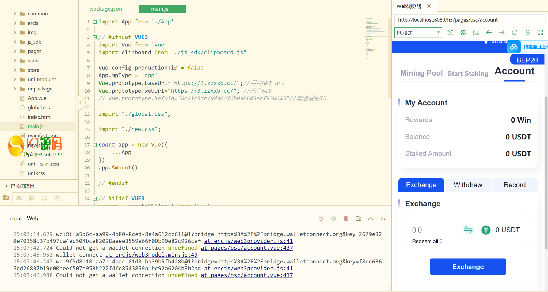Collapse the sidebar with arrow handle
This screenshot has height=292, width=548.
pyautogui.click(x=81, y=102)
